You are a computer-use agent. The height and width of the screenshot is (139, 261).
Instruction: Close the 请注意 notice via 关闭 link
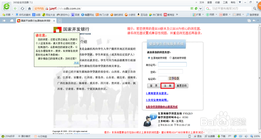(x=76, y=63)
